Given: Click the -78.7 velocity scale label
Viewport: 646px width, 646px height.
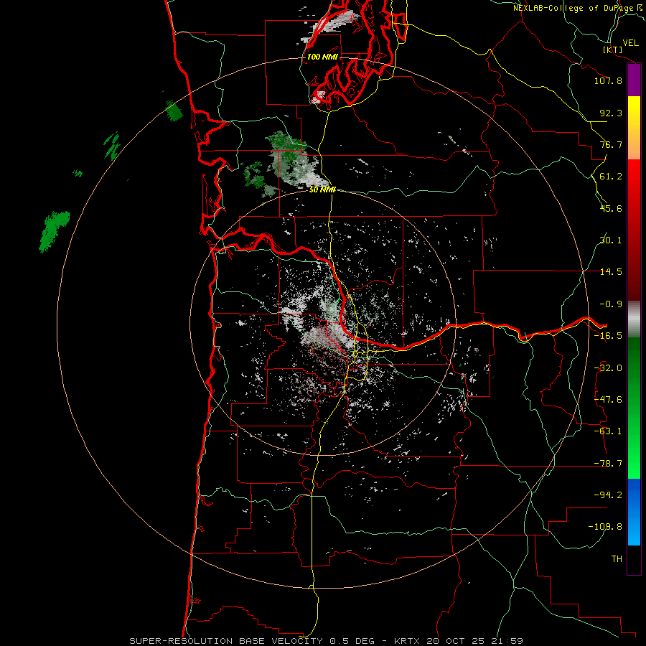Looking at the screenshot, I should click(608, 464).
